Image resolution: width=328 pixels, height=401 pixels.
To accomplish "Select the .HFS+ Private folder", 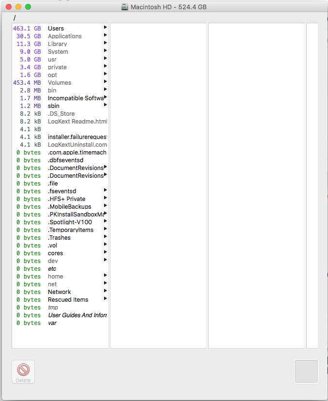I will point(67,199).
